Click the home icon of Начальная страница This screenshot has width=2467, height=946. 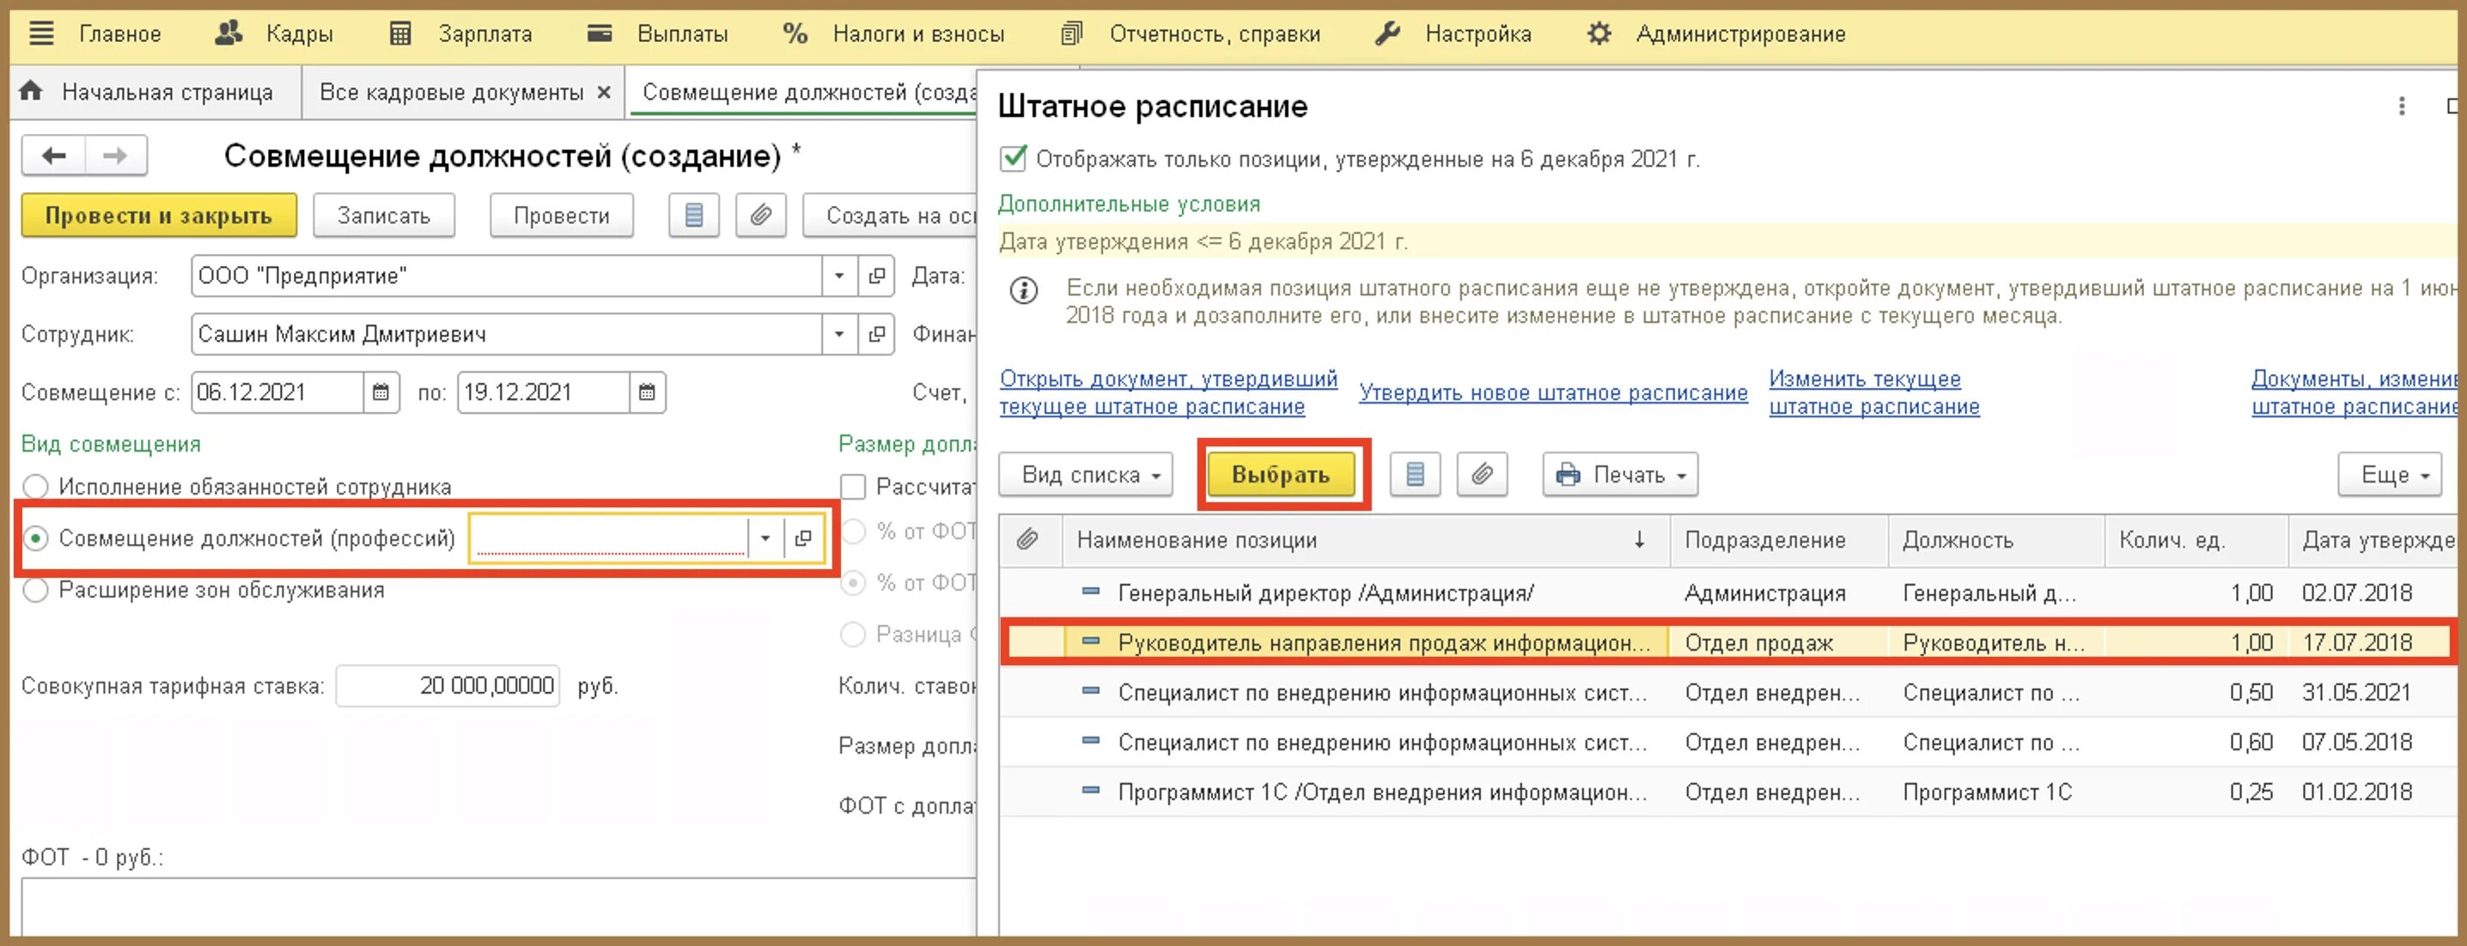[31, 92]
